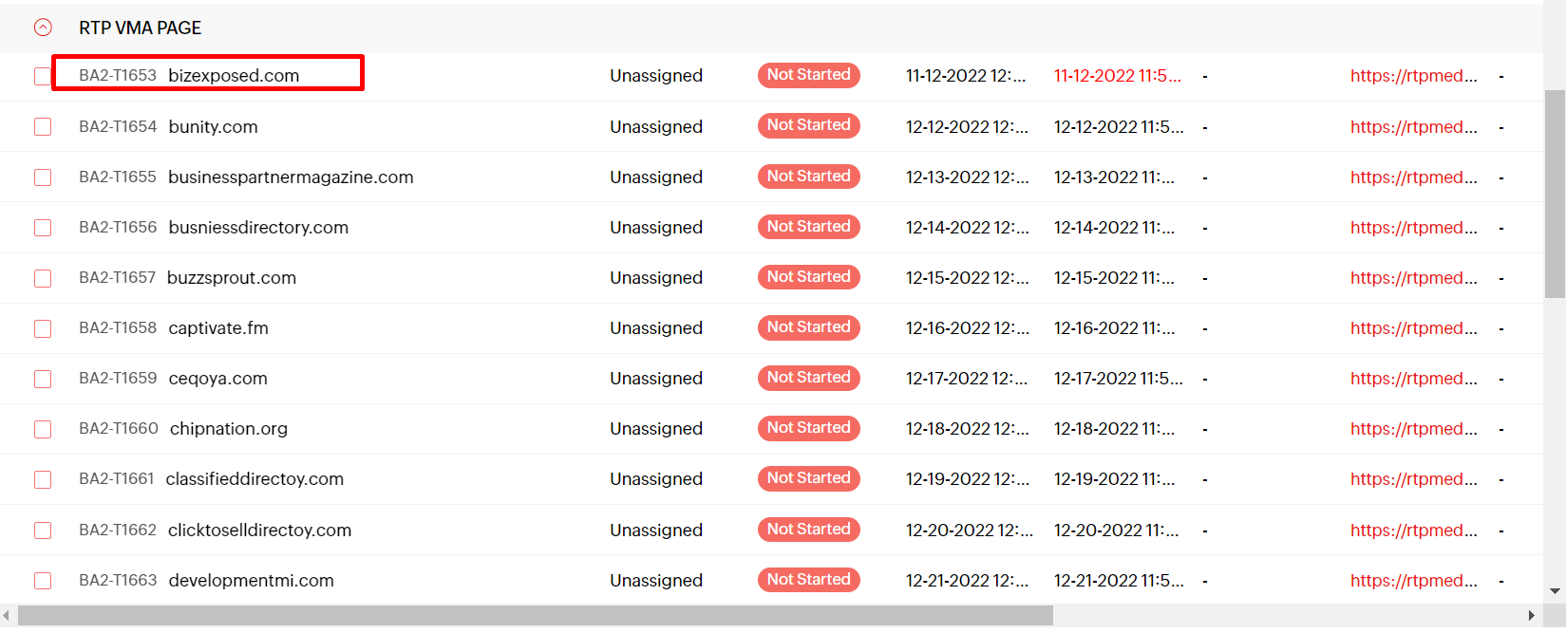
Task: Select checkbox for bunity.com row
Action: (43, 126)
